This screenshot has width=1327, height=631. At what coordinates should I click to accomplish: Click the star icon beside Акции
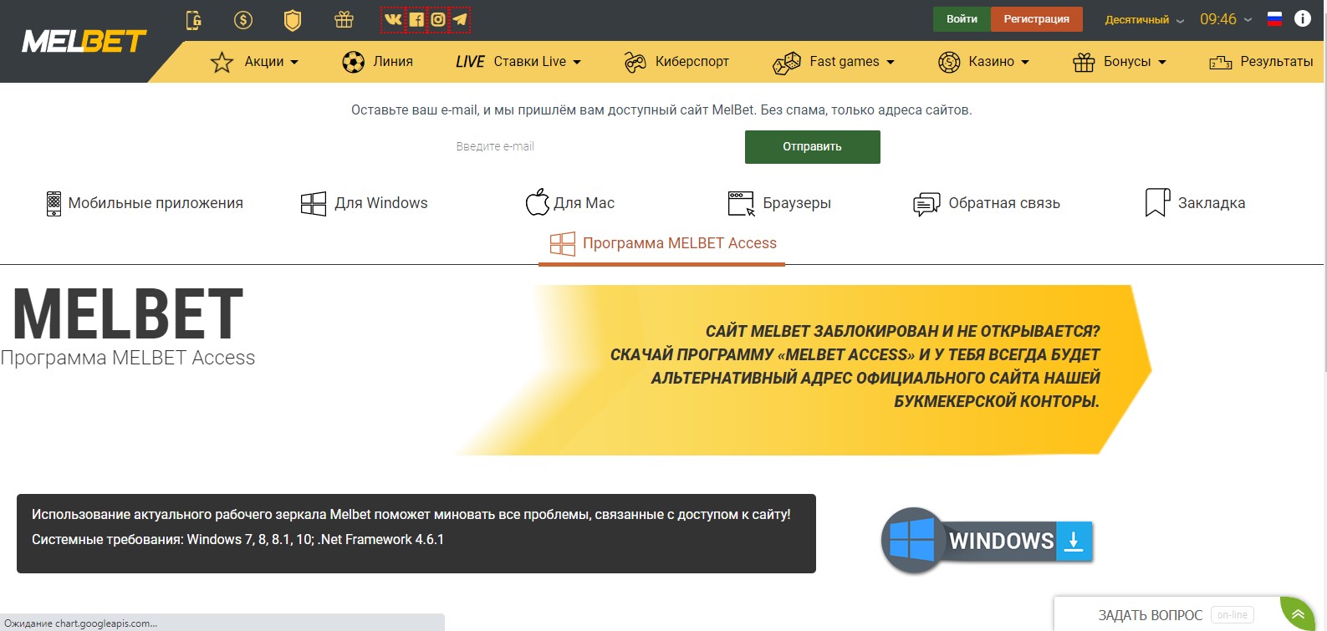(x=222, y=62)
